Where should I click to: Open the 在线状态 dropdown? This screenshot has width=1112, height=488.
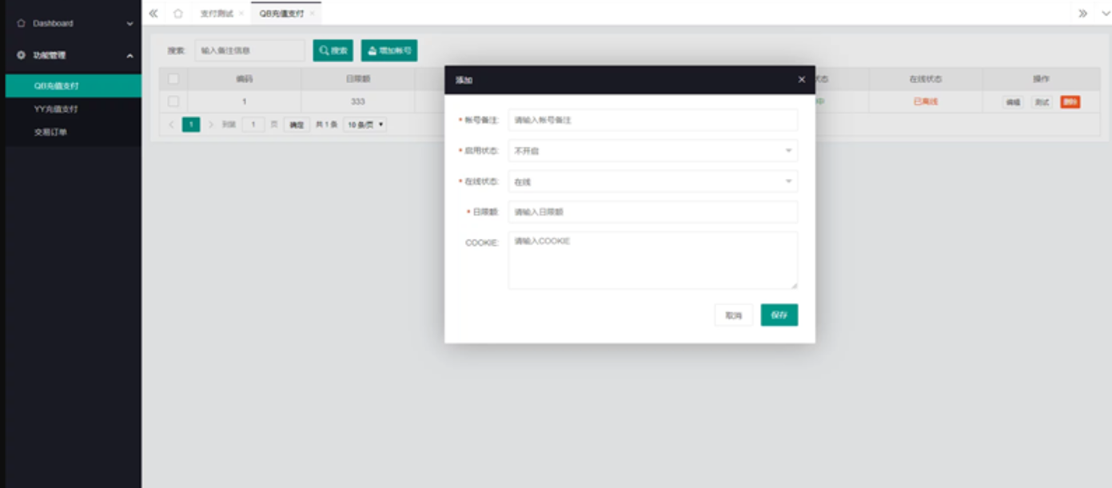[652, 182]
